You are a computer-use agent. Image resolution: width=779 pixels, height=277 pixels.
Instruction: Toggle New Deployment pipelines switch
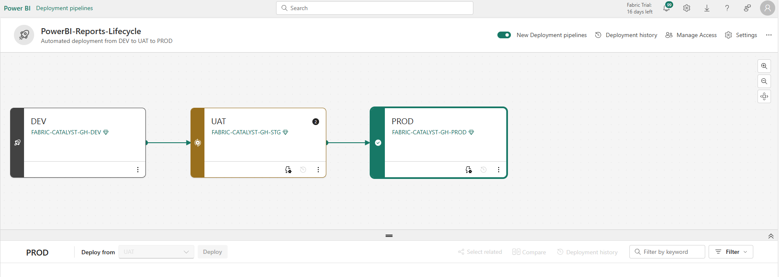504,35
